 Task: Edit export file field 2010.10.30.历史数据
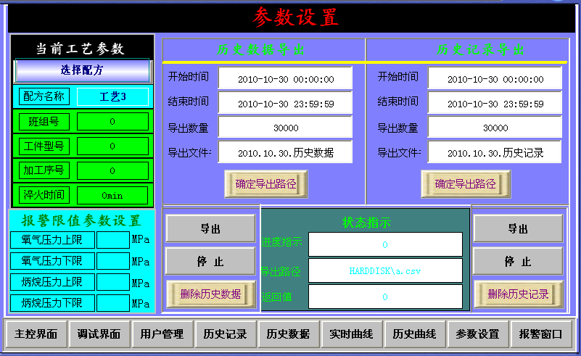[x=285, y=152]
